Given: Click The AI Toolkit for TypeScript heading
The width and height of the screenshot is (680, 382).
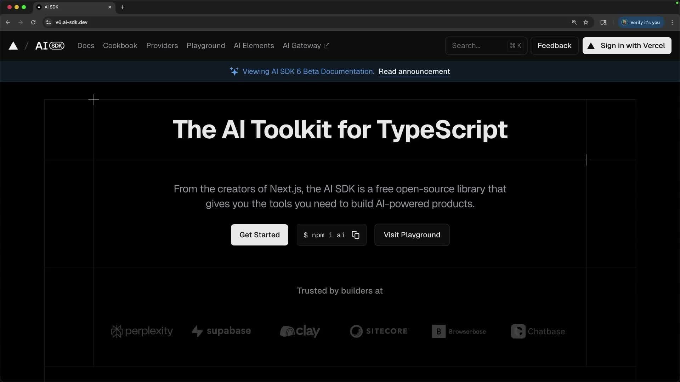Looking at the screenshot, I should coord(340,129).
